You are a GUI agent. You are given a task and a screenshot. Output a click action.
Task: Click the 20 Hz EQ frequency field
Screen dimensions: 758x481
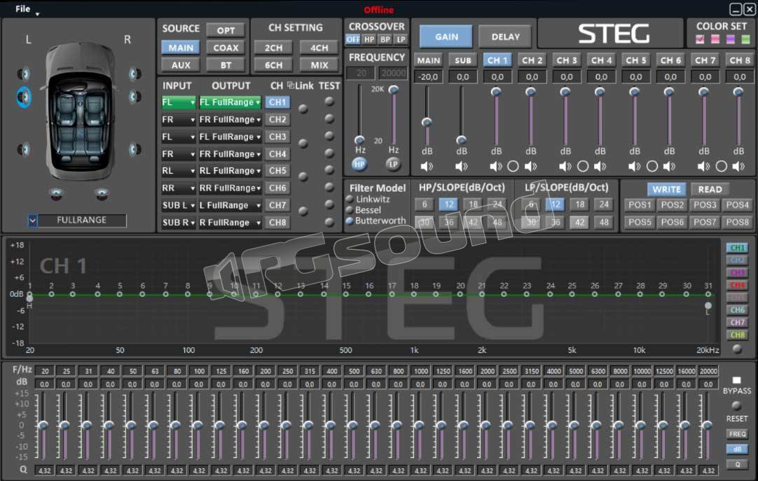44,371
